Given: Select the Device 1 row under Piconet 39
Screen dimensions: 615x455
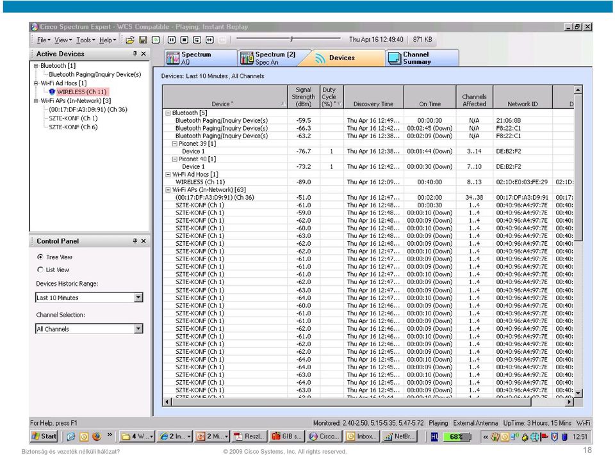Looking at the screenshot, I should 368,151.
